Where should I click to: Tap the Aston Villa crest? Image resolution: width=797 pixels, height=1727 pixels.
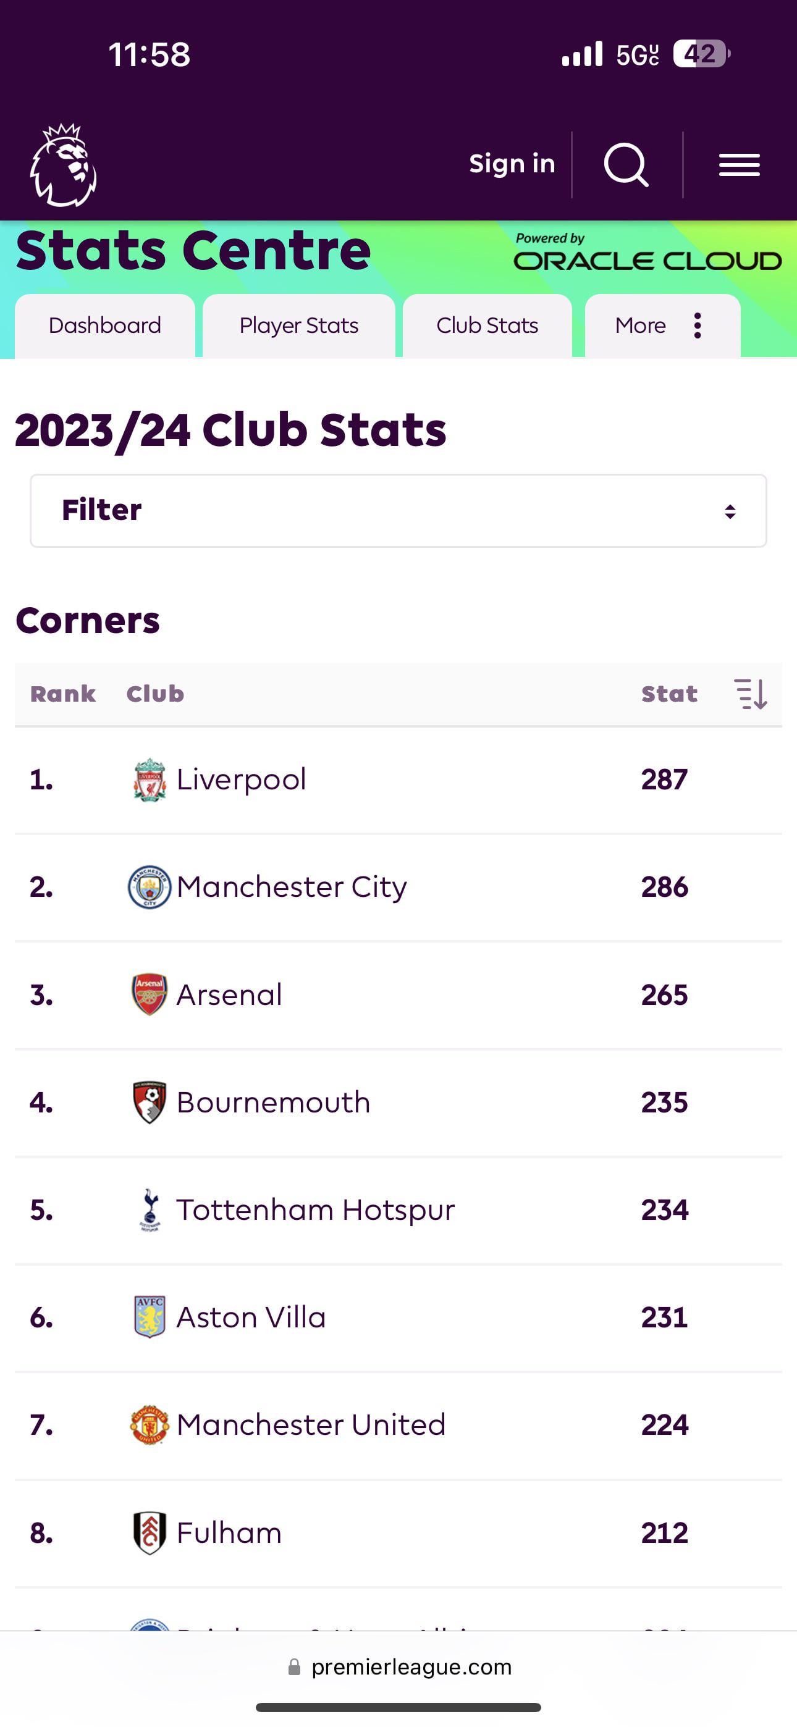pyautogui.click(x=150, y=1317)
